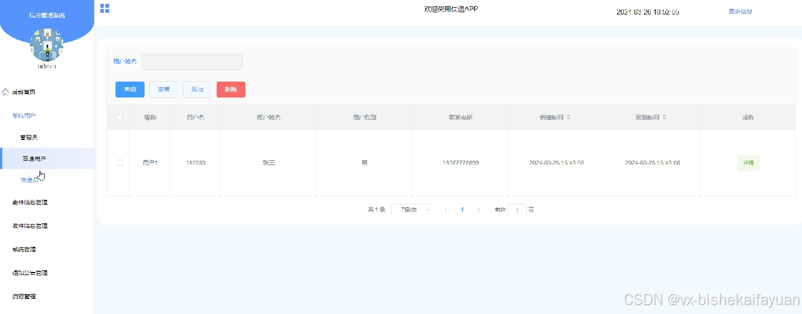Click the 添加 button

197,90
